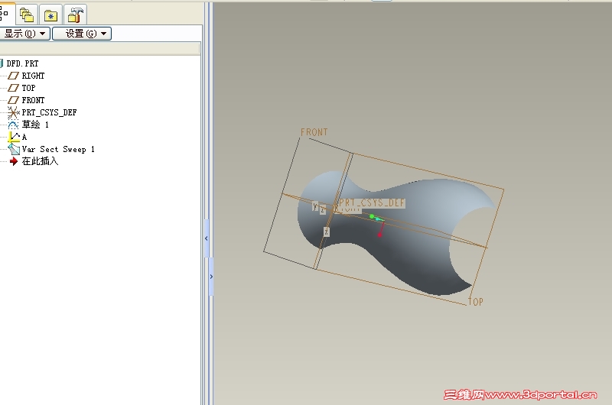This screenshot has width=612, height=405.
Task: Click the FRONT plane icon in tree
Action: [x=13, y=100]
